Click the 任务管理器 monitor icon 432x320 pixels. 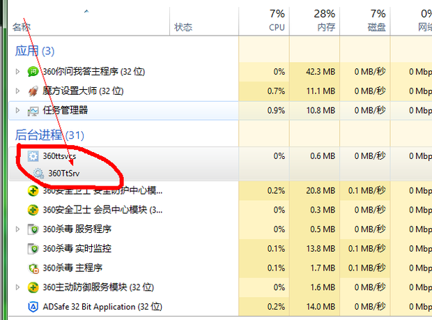[33, 111]
